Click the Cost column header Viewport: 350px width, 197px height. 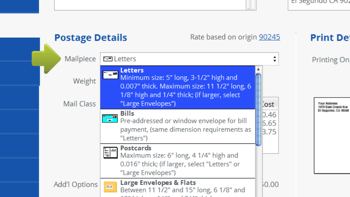coord(268,104)
